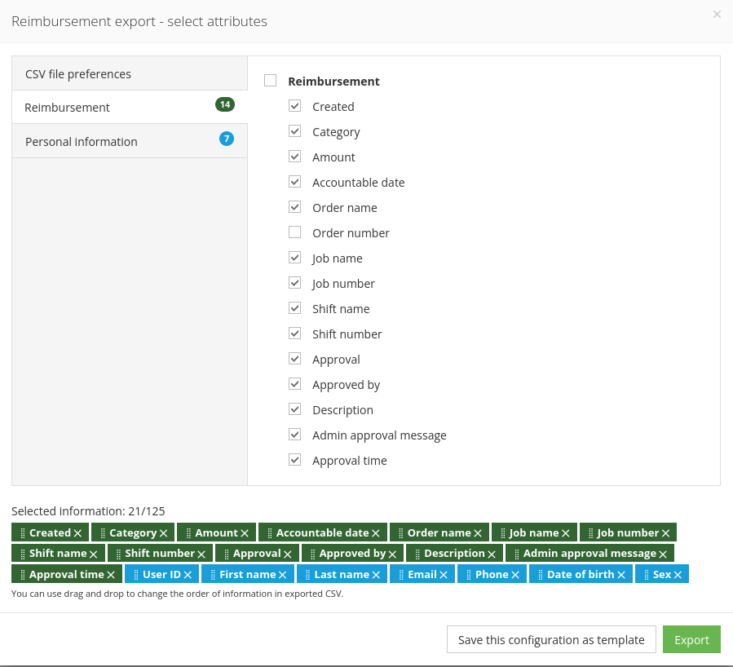Screen dimensions: 733x667
Task: Remove the Date of birth tag with X
Action: [x=621, y=575]
